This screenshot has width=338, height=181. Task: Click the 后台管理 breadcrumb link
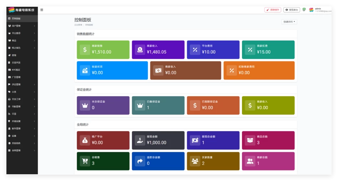78,25
